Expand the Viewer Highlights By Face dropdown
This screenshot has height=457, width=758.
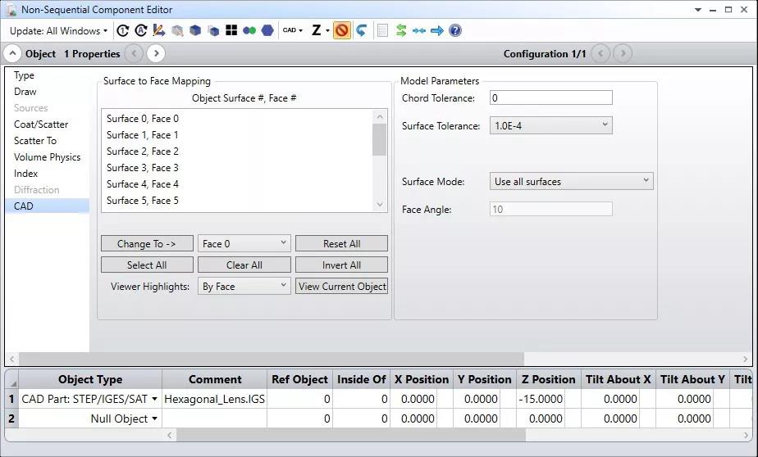click(x=244, y=286)
